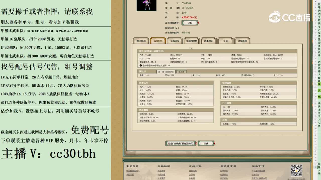Click the 敏捷: 930 attribute value
Screen dimensions: 321x180
click(x=220, y=75)
